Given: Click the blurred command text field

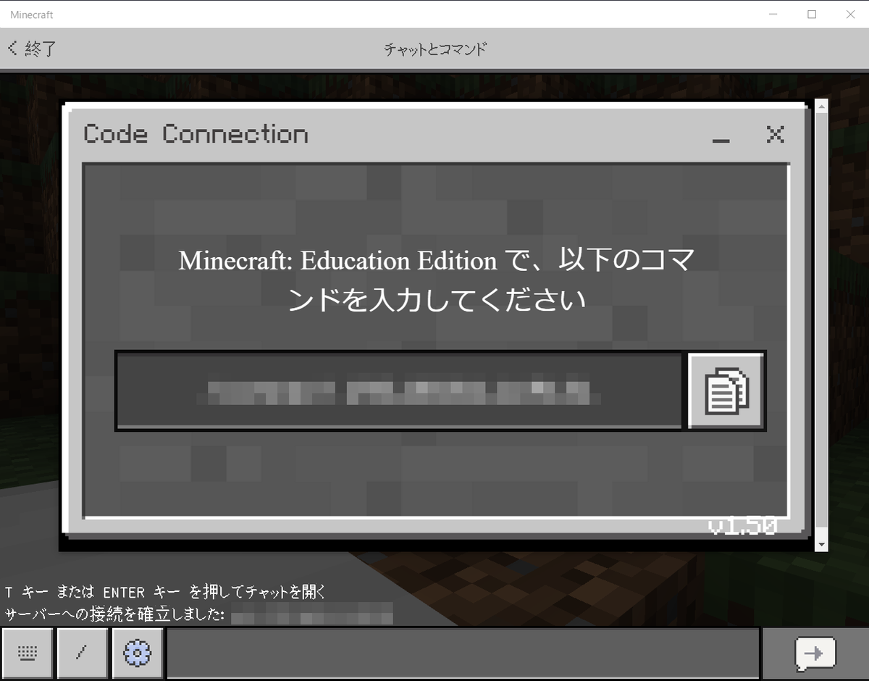Looking at the screenshot, I should pos(399,391).
